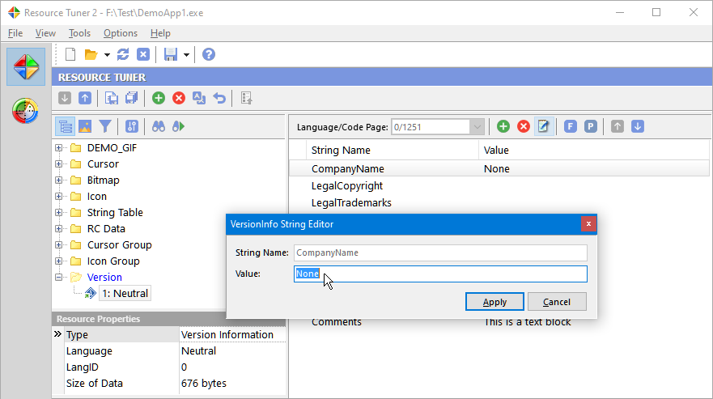Open the View menu
This screenshot has height=399, width=713.
(x=45, y=33)
